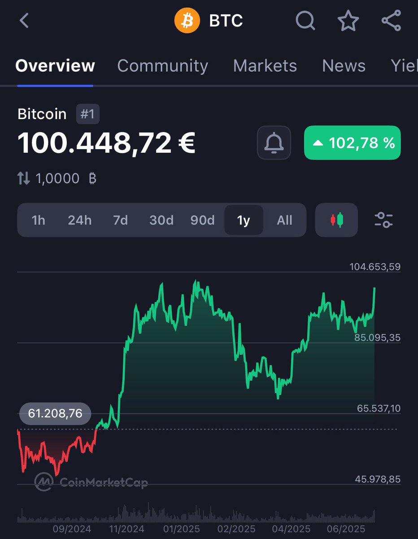The height and width of the screenshot is (539, 418).
Task: Switch to candlestick chart view
Action: (x=336, y=220)
